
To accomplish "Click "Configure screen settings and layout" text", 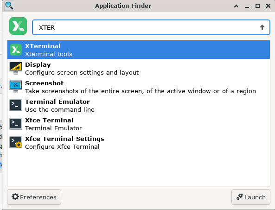I will (x=82, y=73).
